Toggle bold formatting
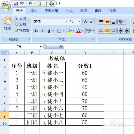Viewport: 134px width, 134px height. pyautogui.click(x=36, y=31)
